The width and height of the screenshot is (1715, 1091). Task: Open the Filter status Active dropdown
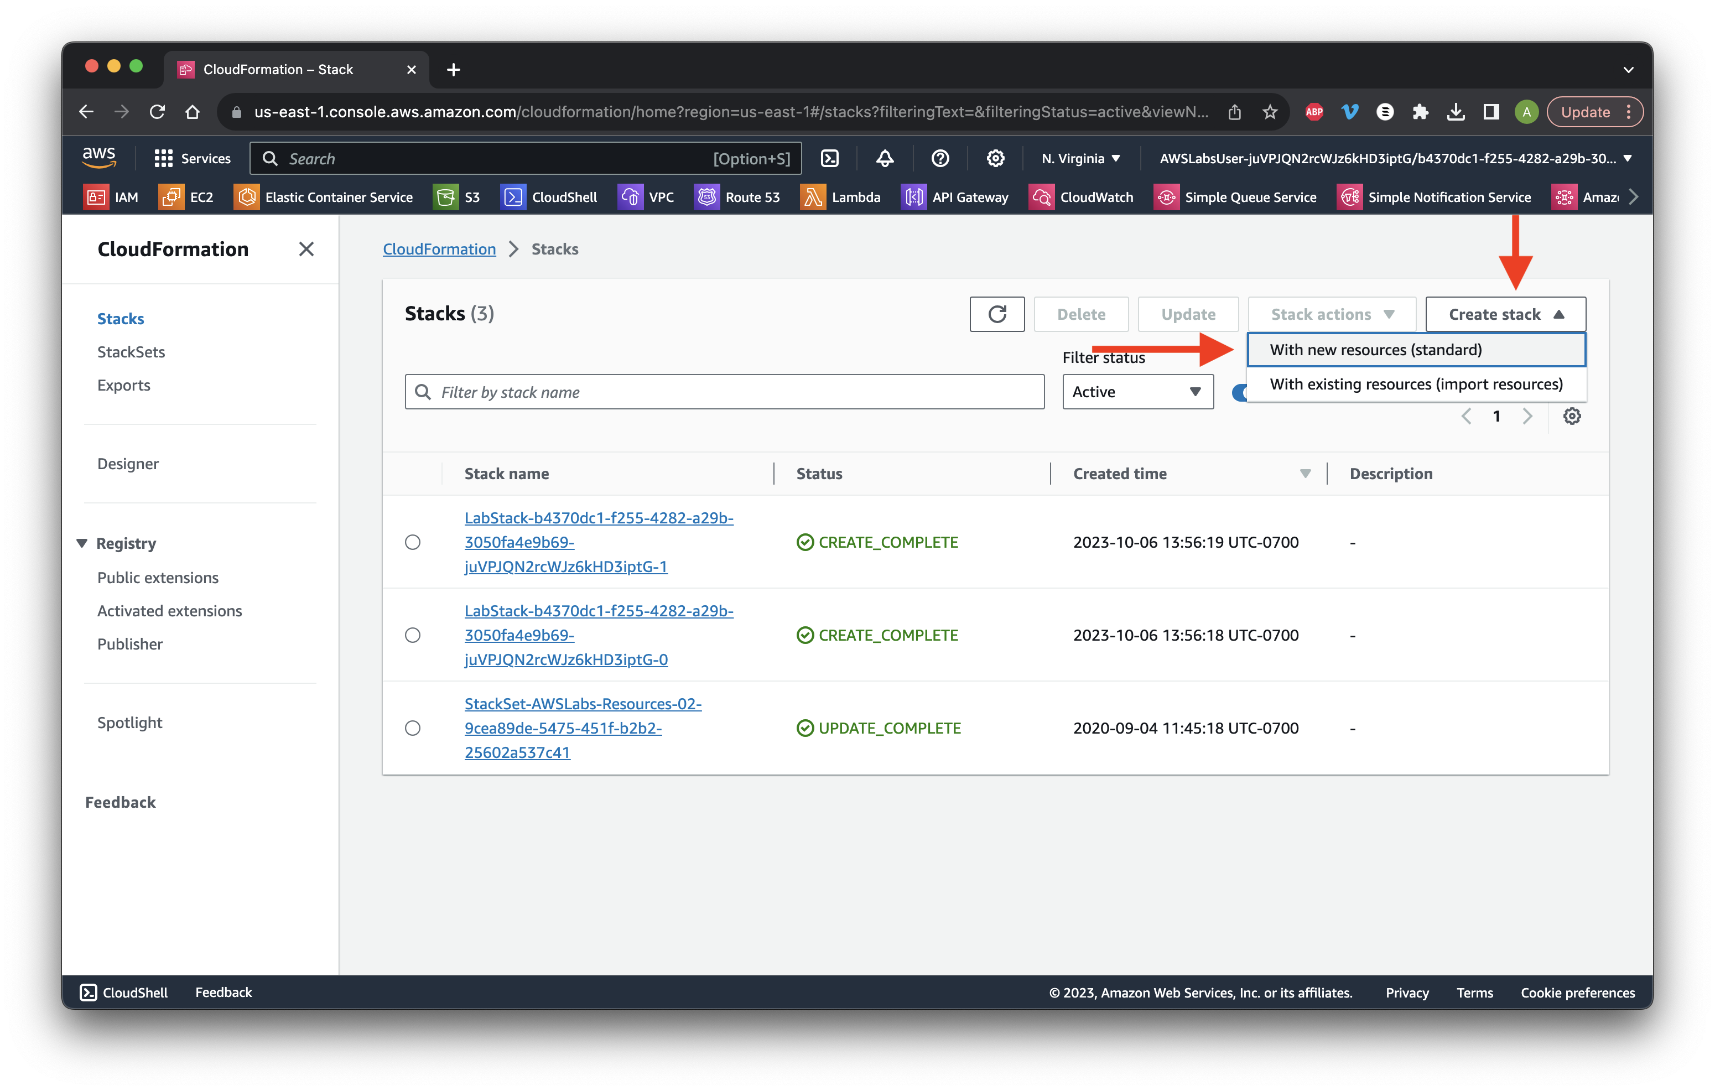pyautogui.click(x=1138, y=392)
